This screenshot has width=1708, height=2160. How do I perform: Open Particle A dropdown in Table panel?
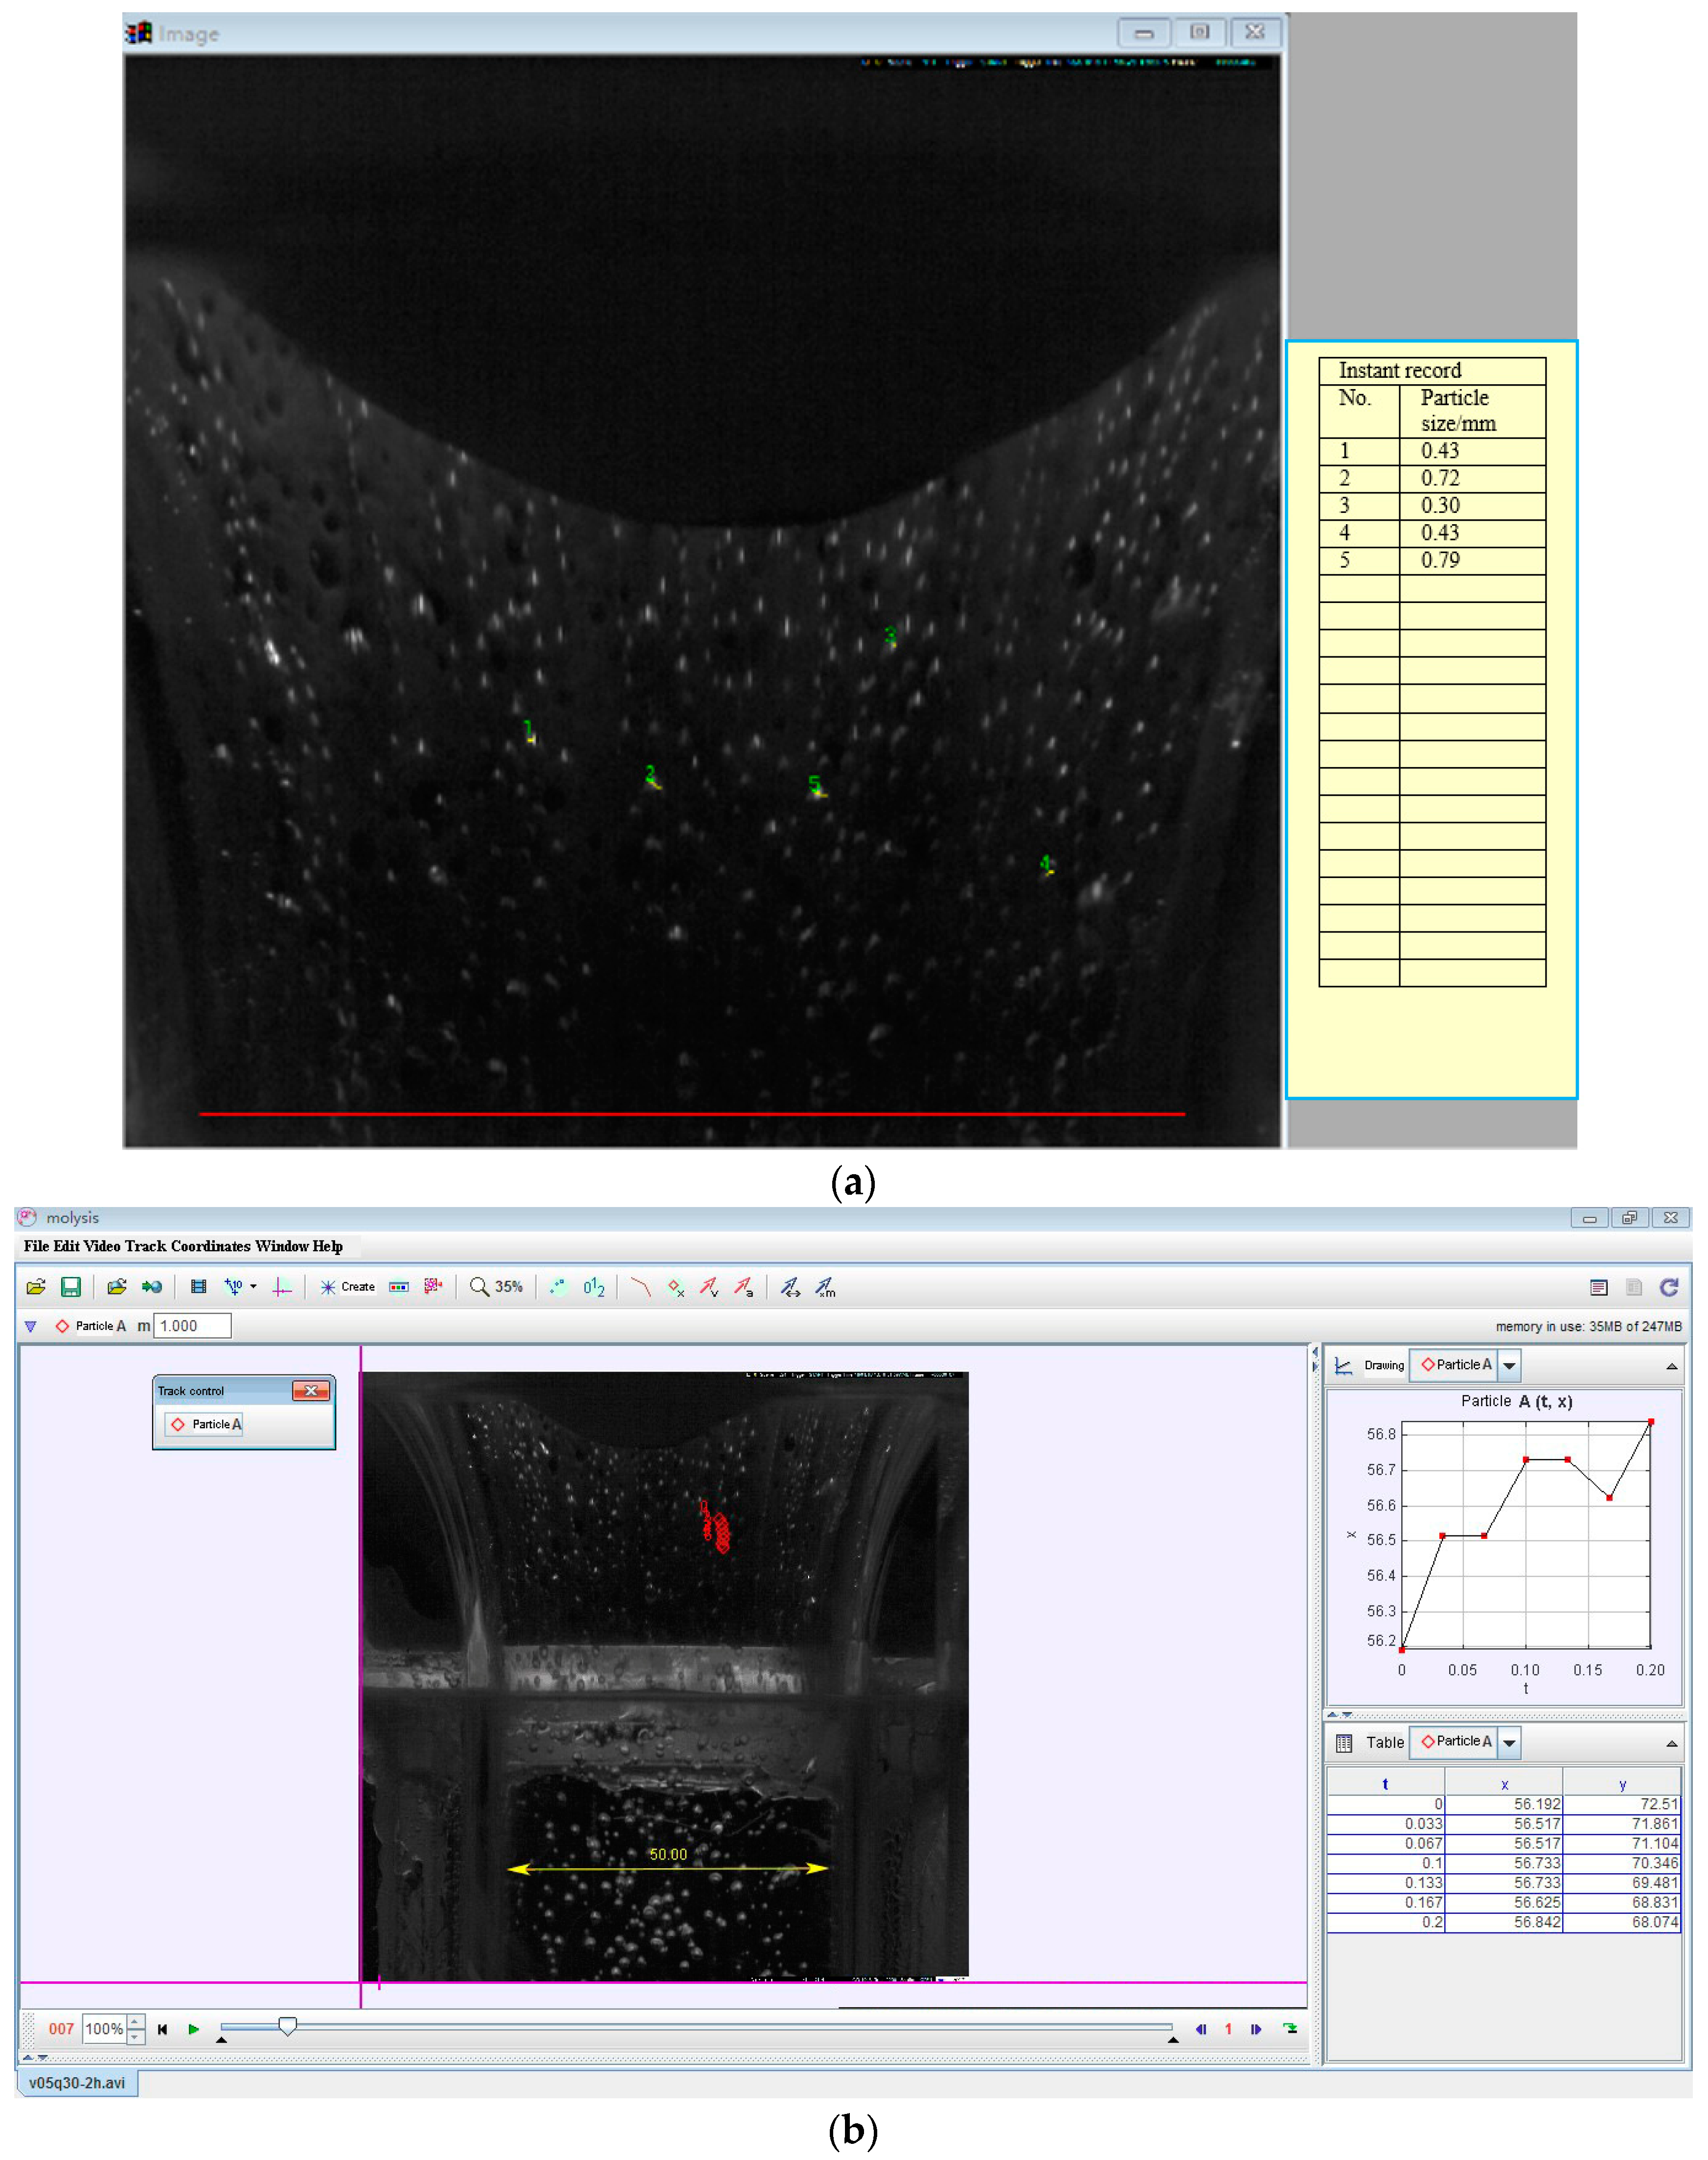click(1510, 1742)
